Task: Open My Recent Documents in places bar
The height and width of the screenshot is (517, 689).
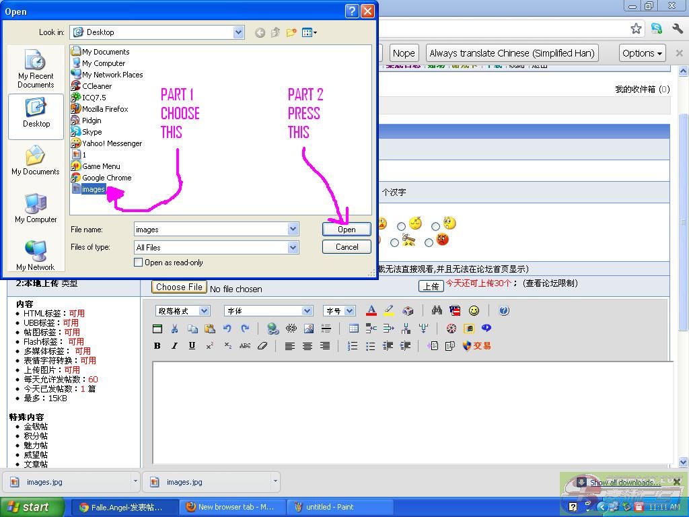Action: 36,69
